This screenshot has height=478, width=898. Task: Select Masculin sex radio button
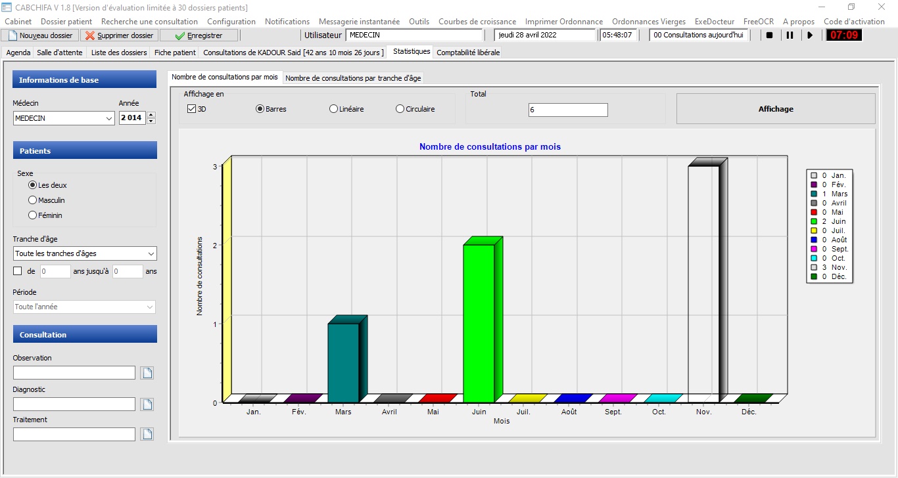tap(33, 200)
